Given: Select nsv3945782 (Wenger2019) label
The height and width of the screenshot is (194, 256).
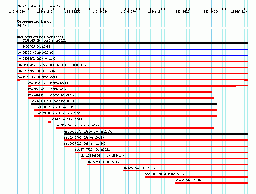Looking at the screenshot, I should coord(84,137).
